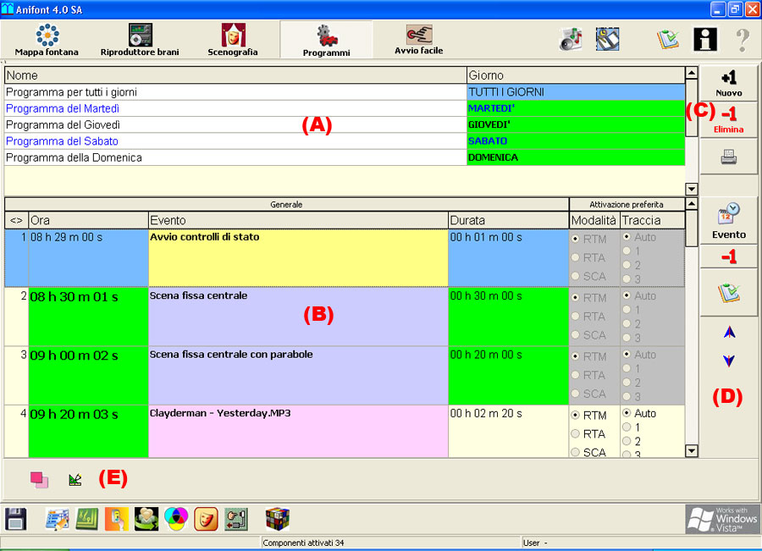Click the green triangle drawing-tool icon
This screenshot has height=551, width=762.
75,480
